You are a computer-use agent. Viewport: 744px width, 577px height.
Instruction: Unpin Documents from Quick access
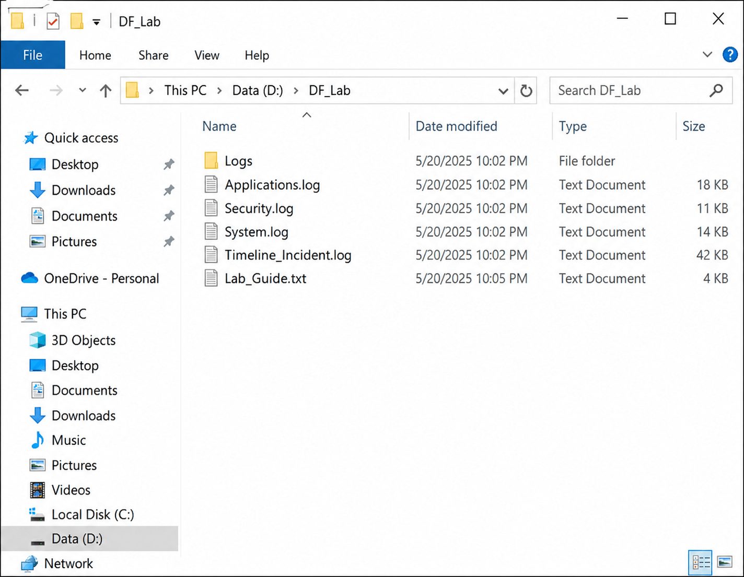[168, 216]
